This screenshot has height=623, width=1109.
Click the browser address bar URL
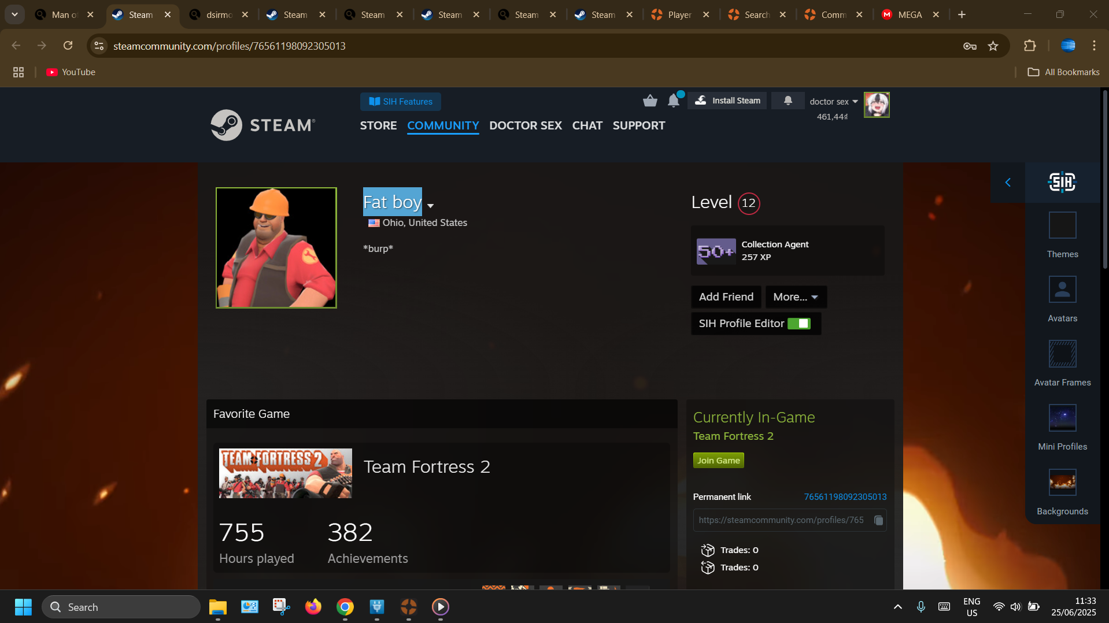coord(230,46)
